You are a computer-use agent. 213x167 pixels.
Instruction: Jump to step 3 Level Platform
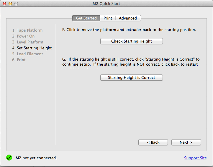27,42
